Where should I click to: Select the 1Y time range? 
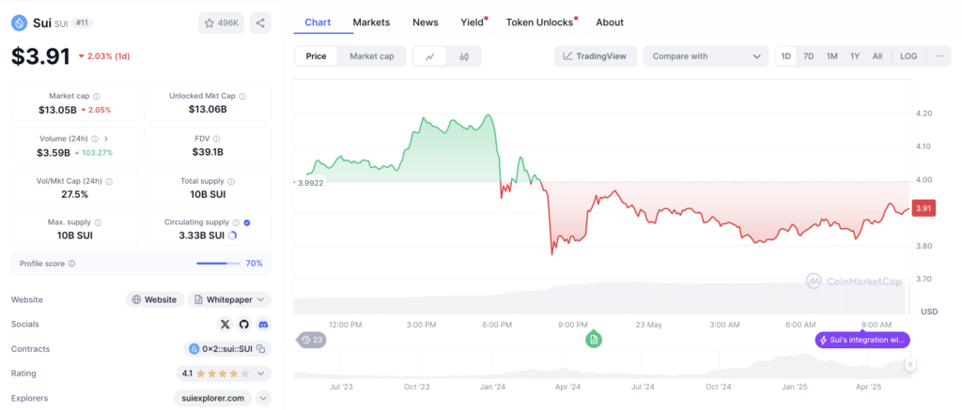tap(855, 56)
